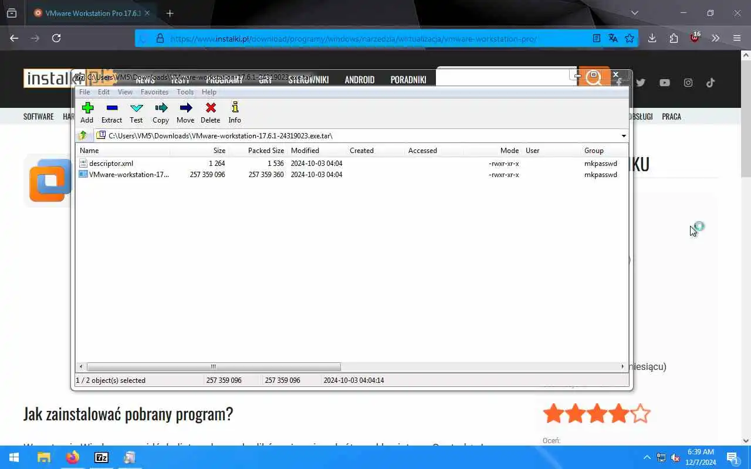Click the 7-Zip horizontal scrollbar thumb

(214, 367)
